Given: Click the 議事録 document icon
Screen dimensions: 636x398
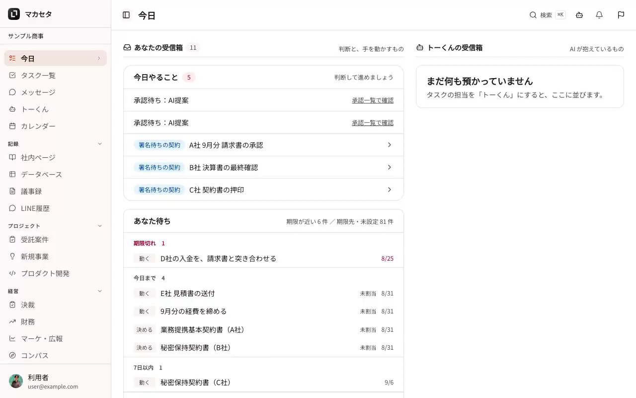Looking at the screenshot, I should click(12, 191).
